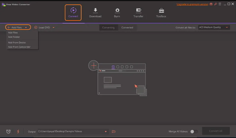Screen dimensions: 236x138
Task: Click the gift box icon in title bar
Action: [211, 4]
